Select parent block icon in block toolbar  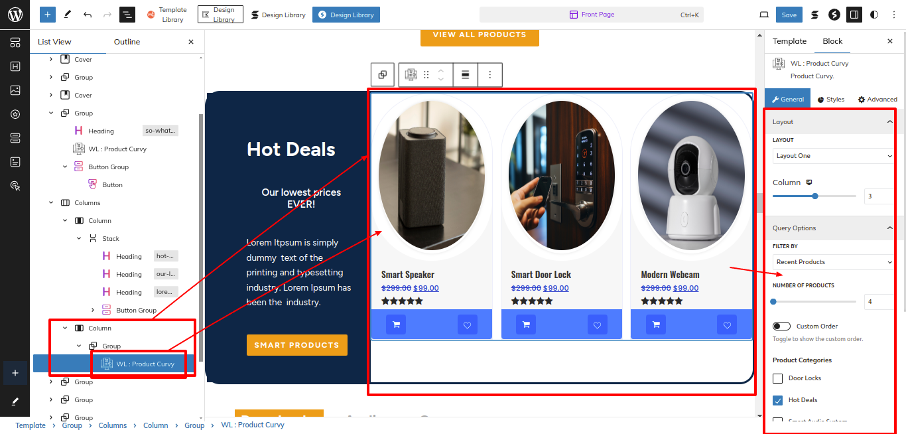pos(383,75)
